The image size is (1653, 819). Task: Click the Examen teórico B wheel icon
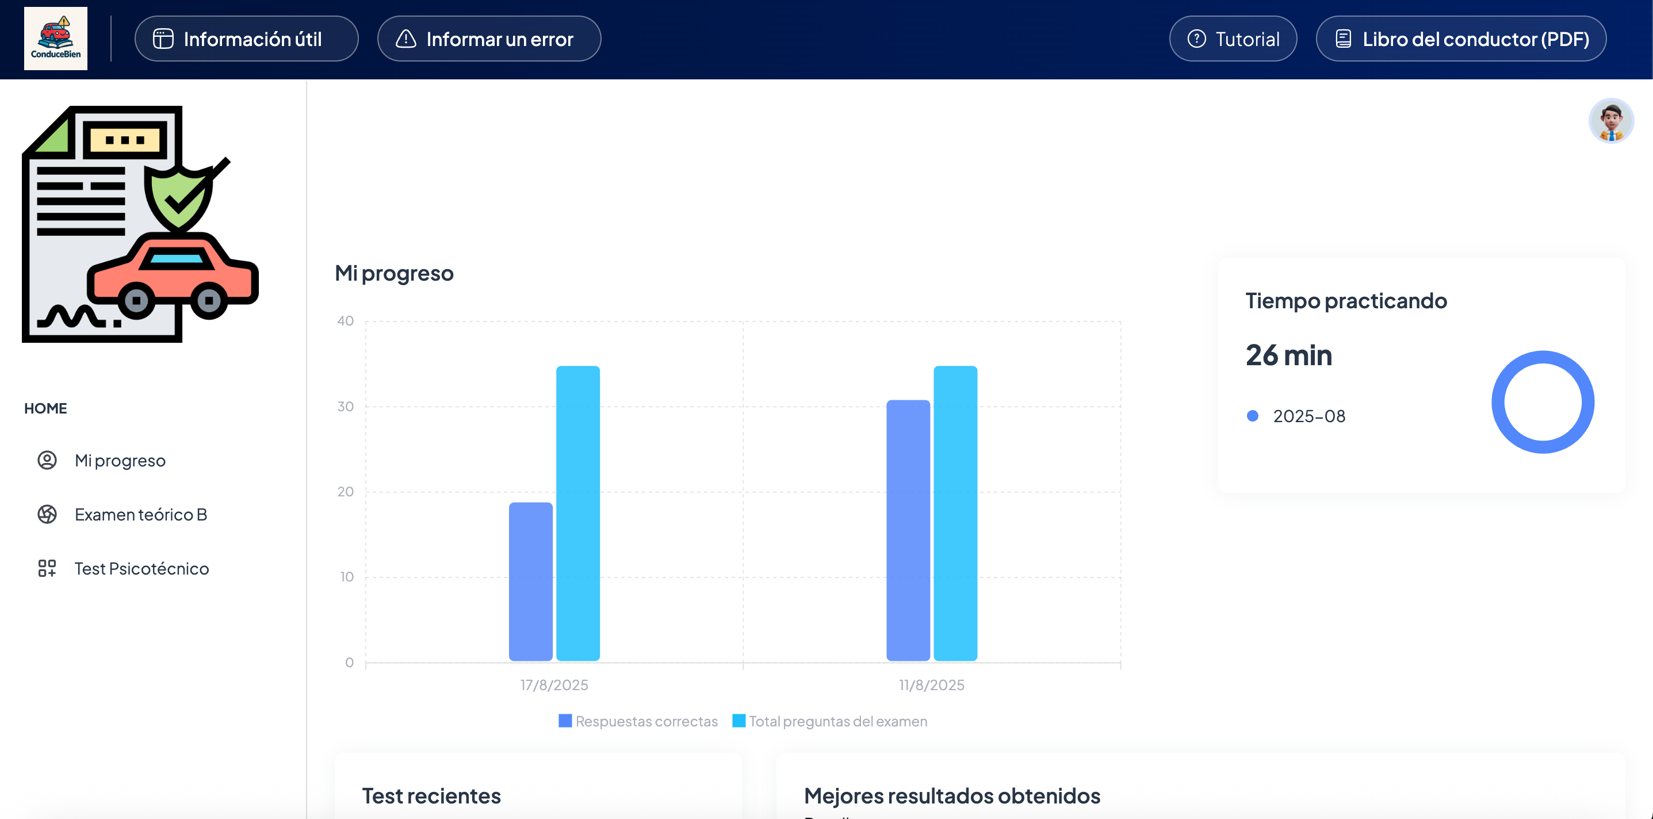[x=48, y=514]
